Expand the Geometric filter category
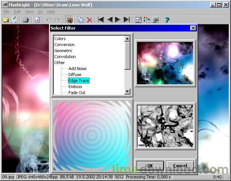Screen dimensions: 231x181 pos(63,51)
